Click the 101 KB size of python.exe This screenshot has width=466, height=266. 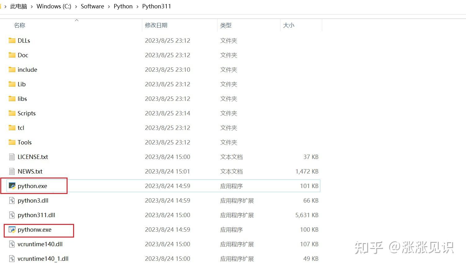point(309,186)
